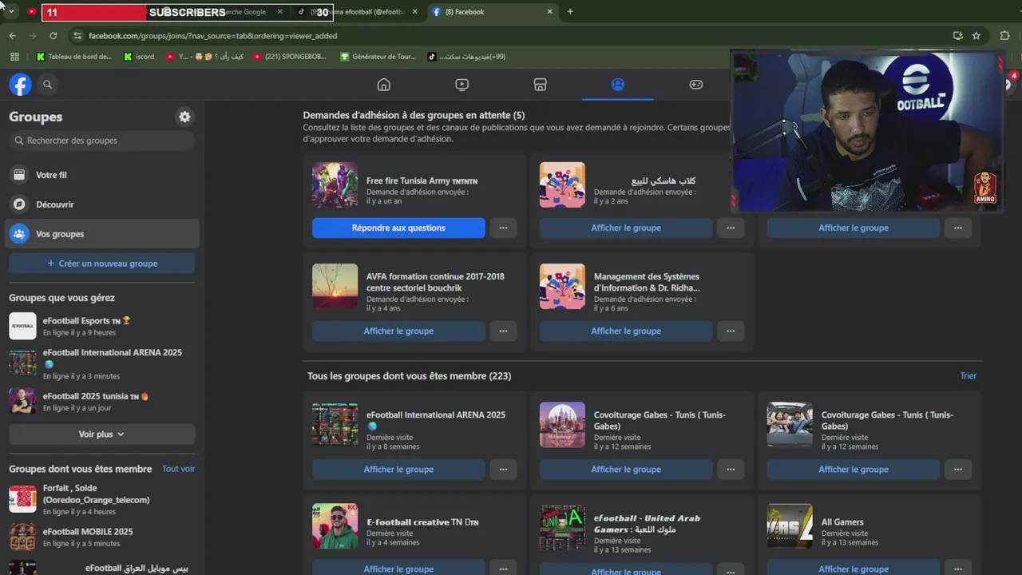The image size is (1022, 575).
Task: Open more options for eFootball International ARENA 2025 card
Action: pos(503,470)
